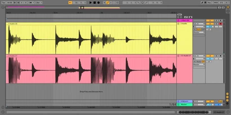The image size is (231, 115).
Task: Open Master output dropdown on 2-Audio 17
Action: tap(199, 65)
